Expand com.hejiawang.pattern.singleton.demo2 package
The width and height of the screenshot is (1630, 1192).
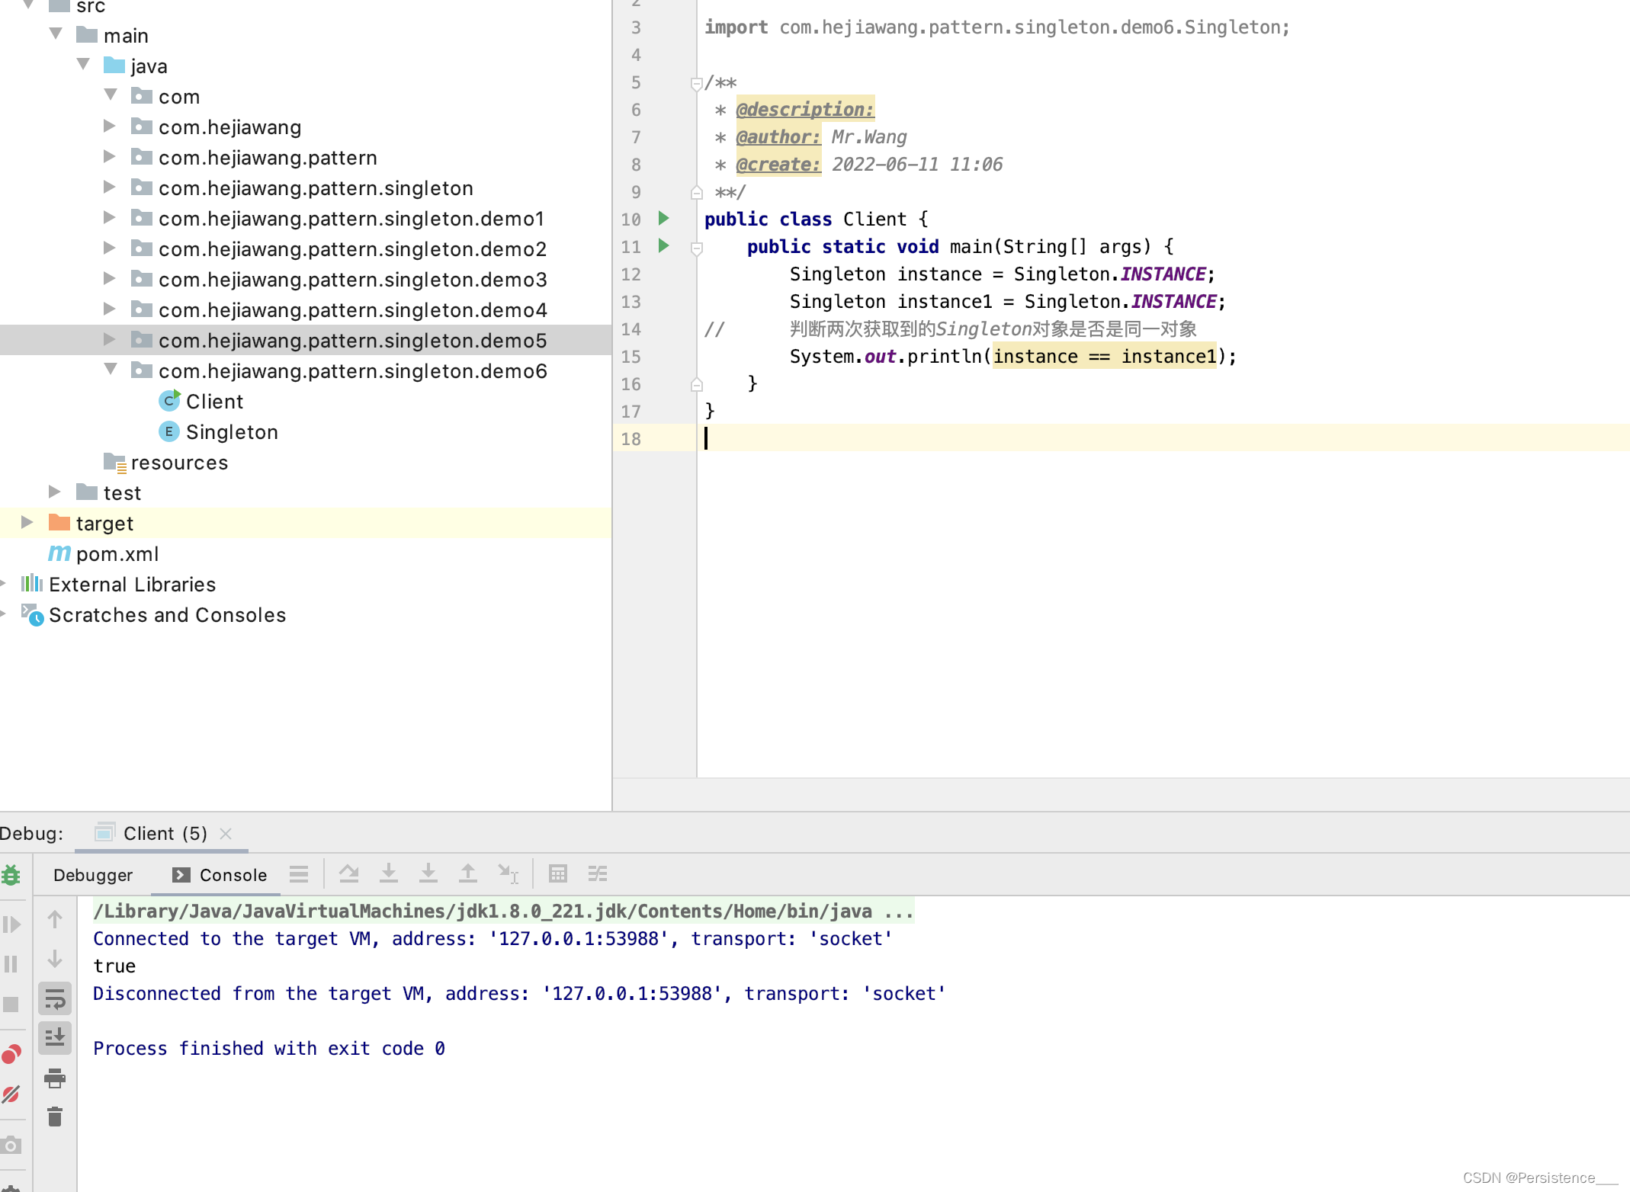(x=110, y=248)
